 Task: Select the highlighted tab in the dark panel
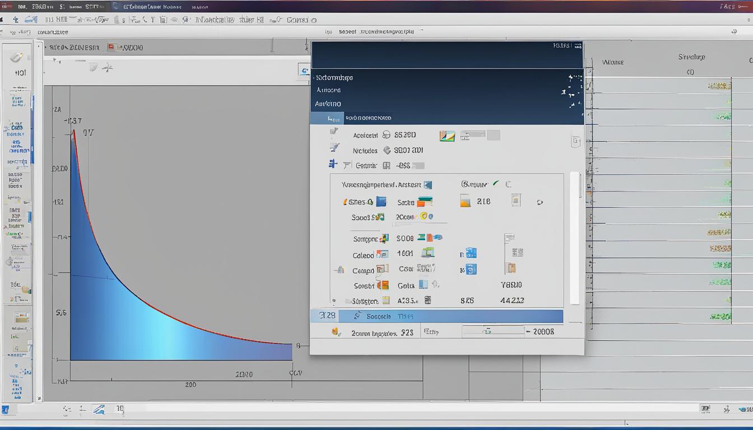[327, 118]
